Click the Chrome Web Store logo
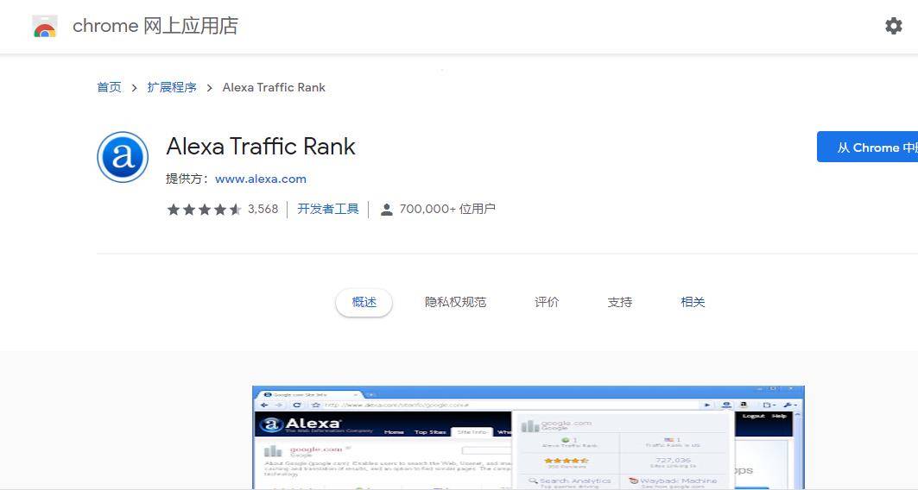The image size is (918, 490). (45, 27)
